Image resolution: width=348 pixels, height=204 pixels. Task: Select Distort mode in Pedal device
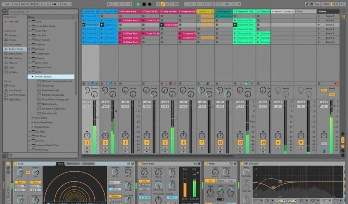220,181
